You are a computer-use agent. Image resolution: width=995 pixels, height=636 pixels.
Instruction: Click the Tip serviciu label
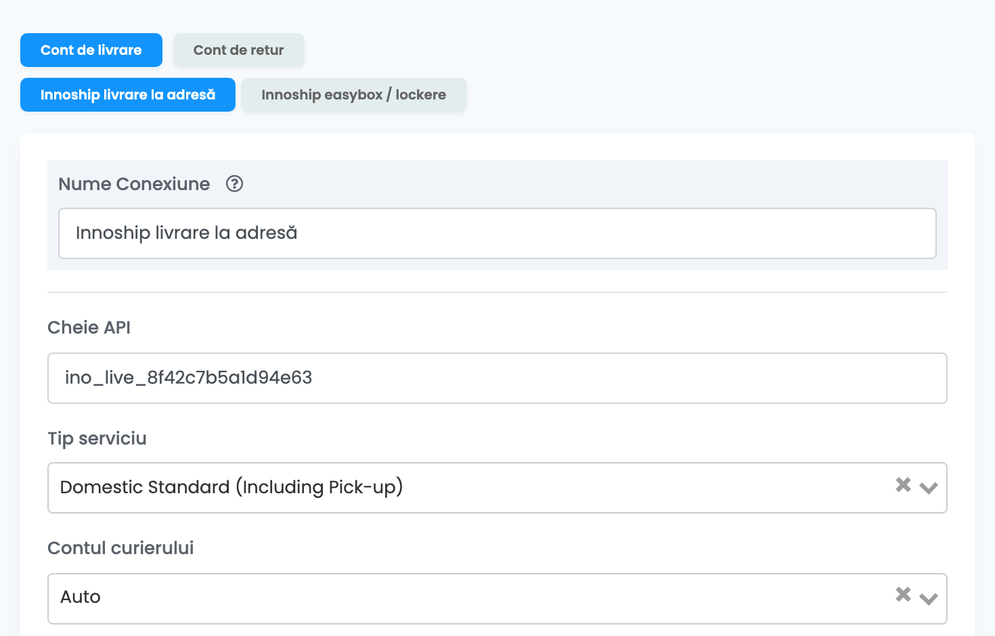97,438
